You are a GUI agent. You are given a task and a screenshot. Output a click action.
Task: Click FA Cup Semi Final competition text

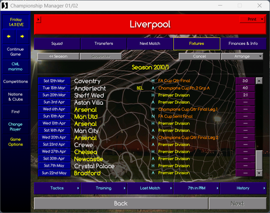coord(175,116)
